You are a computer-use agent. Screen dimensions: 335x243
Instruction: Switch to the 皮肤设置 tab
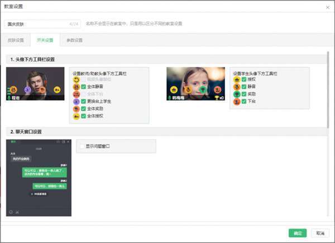(x=16, y=40)
